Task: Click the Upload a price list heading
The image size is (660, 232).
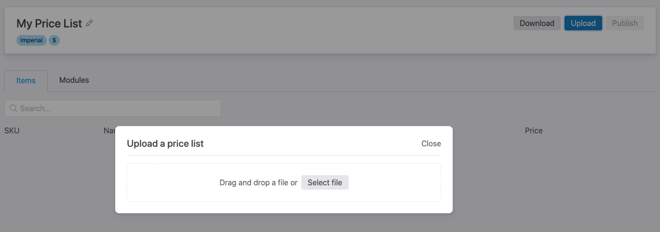Action: pos(165,143)
